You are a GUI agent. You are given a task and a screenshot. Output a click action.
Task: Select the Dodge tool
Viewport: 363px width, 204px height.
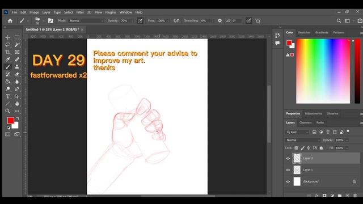[x=7, y=89]
